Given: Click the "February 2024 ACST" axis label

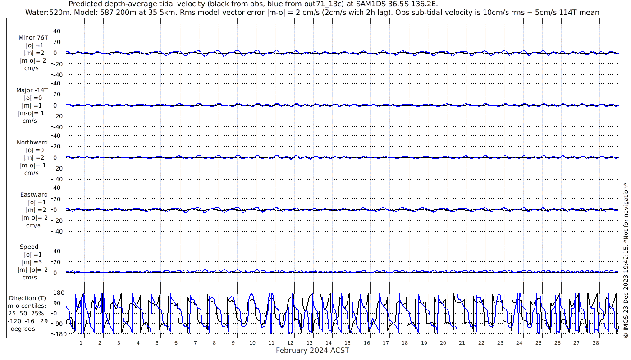Looking at the screenshot, I should [312, 351].
